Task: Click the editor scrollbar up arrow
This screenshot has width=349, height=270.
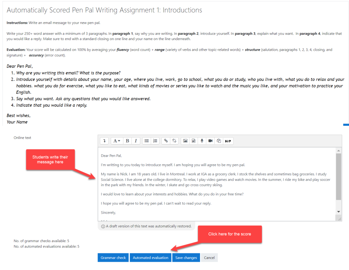Action: pyautogui.click(x=338, y=151)
